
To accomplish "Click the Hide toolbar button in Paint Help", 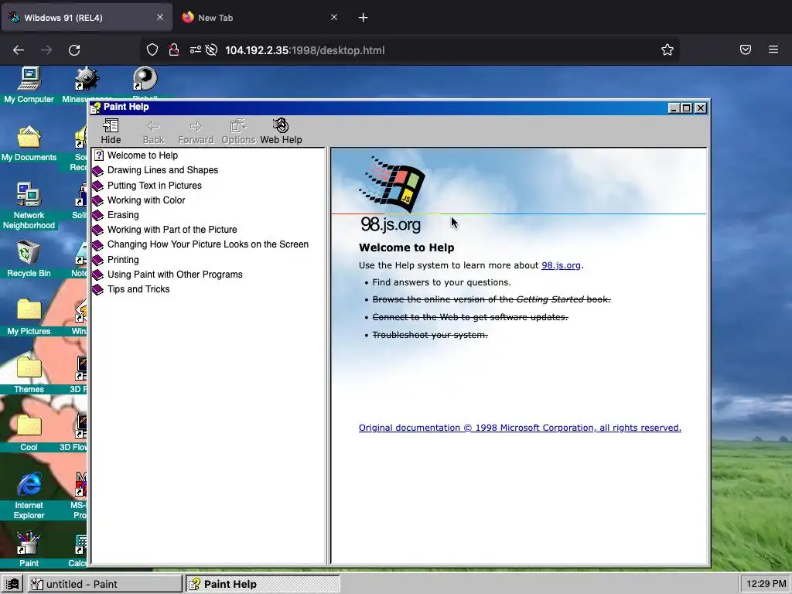I will click(111, 131).
